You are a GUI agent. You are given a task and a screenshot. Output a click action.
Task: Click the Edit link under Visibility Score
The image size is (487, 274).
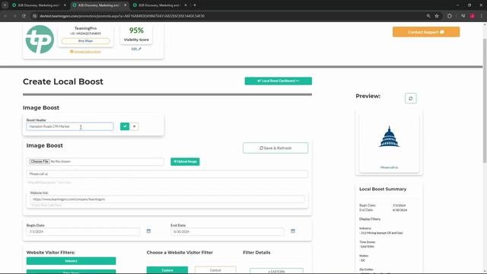pos(136,49)
